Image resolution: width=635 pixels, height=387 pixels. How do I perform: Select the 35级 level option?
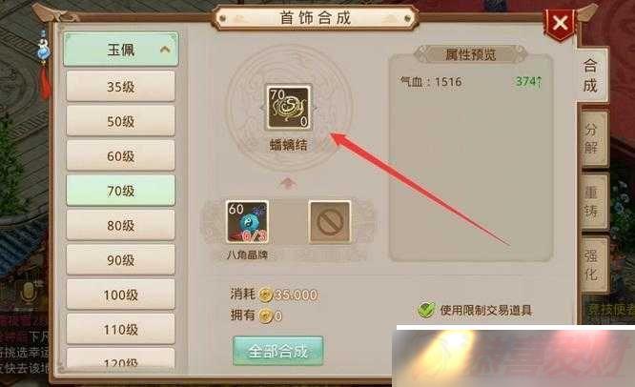pos(121,86)
